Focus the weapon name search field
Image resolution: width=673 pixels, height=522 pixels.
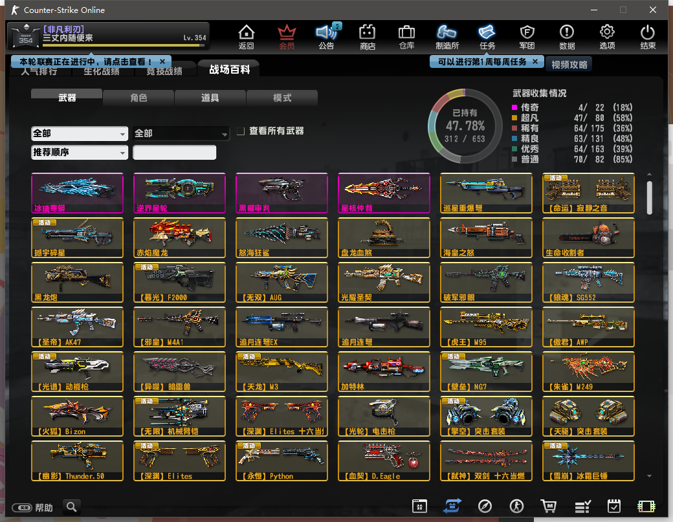tap(174, 152)
